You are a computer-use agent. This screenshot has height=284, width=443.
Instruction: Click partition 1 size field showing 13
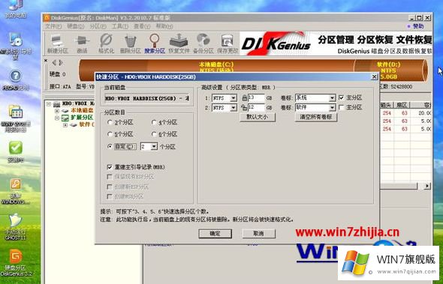tap(256, 98)
